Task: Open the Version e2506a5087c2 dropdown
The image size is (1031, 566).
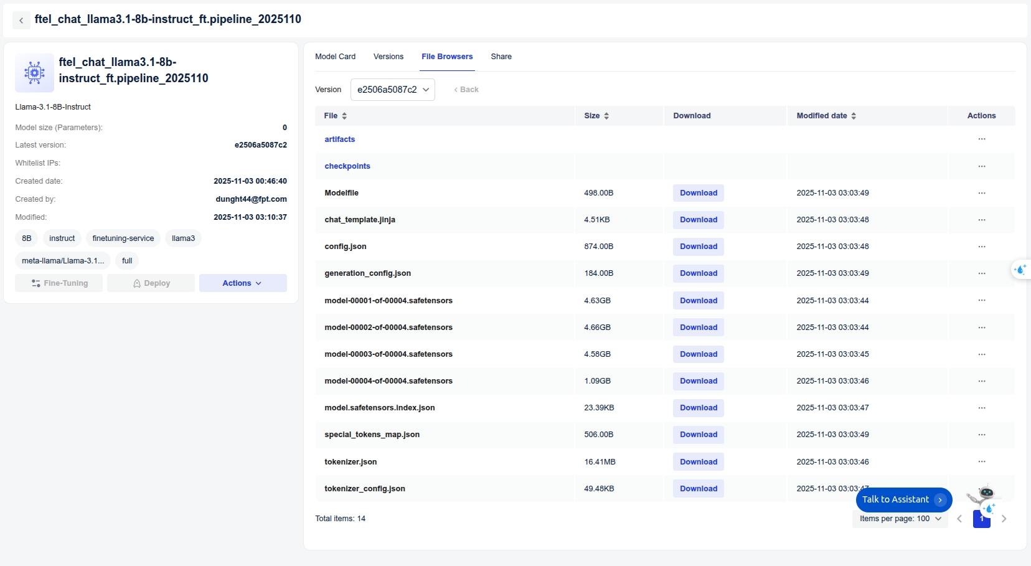Action: (393, 90)
